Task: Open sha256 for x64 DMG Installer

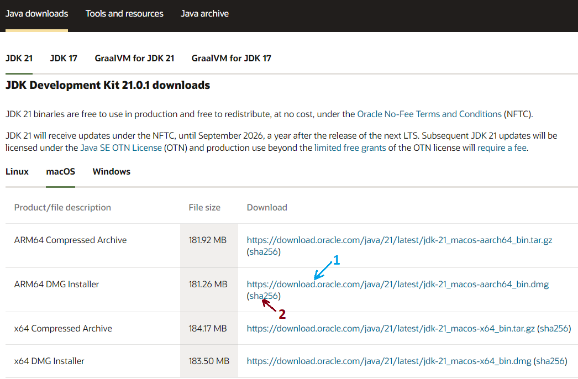Action: 551,361
